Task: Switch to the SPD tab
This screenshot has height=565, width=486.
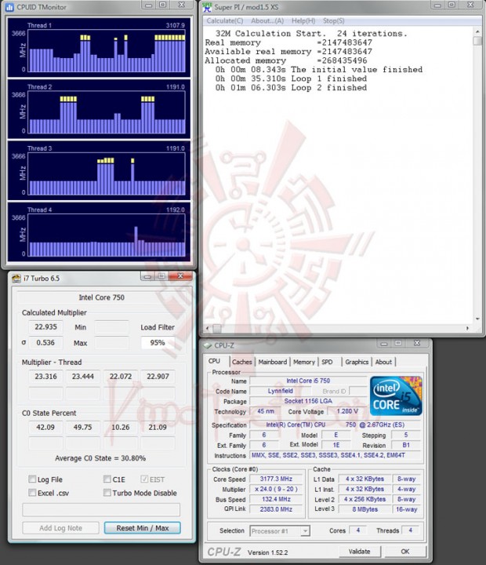Action: pos(327,362)
